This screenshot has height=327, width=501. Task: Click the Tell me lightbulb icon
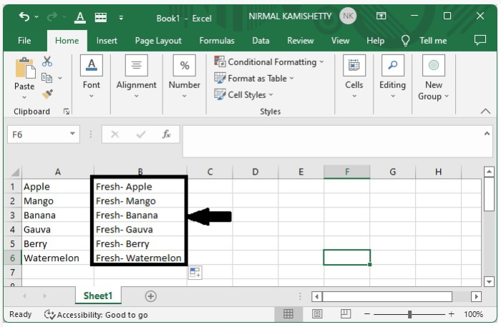406,41
